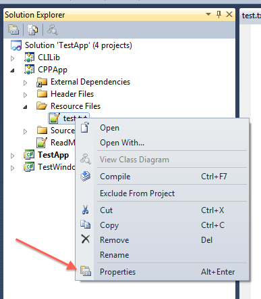Click the Properties icon in the context menu
Viewport: 261px width, 299px height.
(86, 271)
